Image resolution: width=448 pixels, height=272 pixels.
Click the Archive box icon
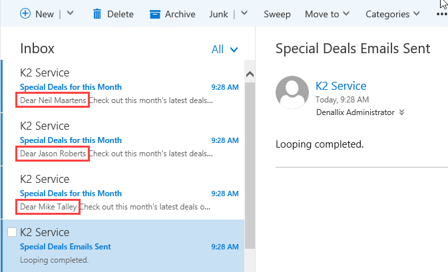(x=155, y=13)
